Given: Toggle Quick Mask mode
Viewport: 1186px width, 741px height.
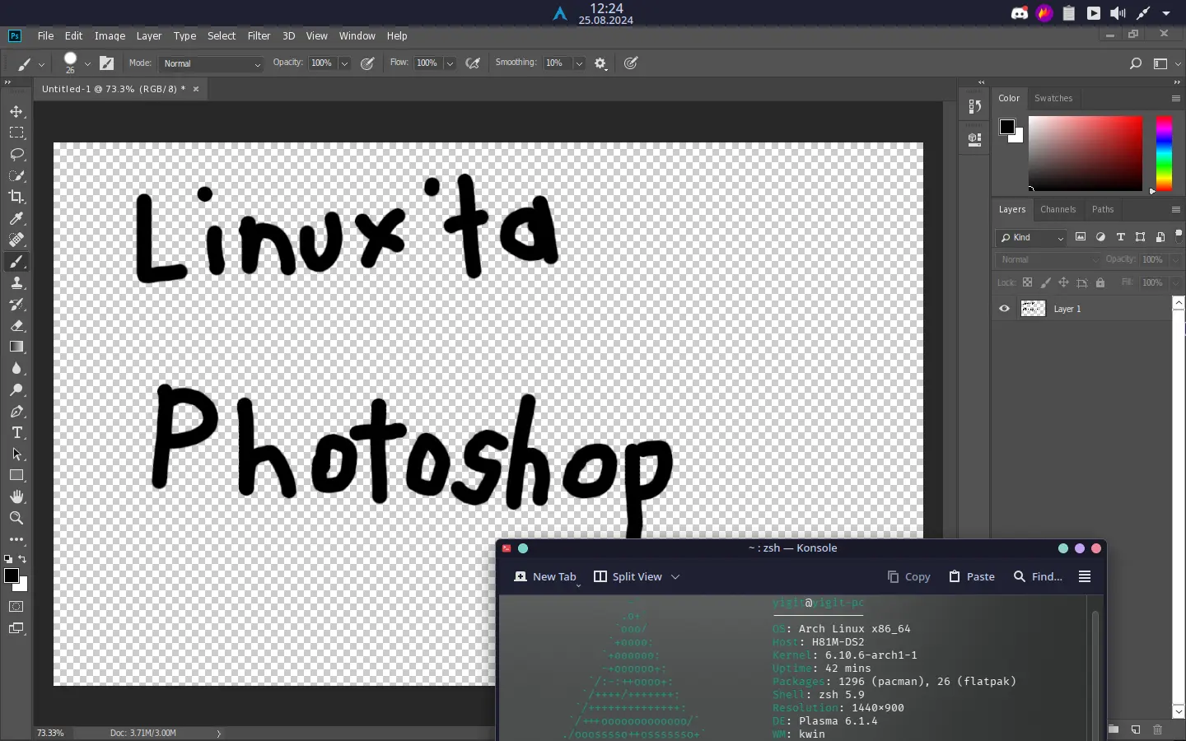Looking at the screenshot, I should click(x=16, y=607).
